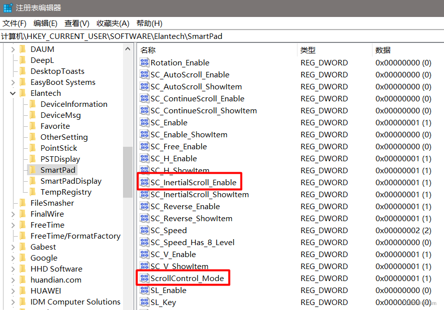Image resolution: width=444 pixels, height=310 pixels.
Task: Select the OtherSetting key
Action: (x=64, y=137)
